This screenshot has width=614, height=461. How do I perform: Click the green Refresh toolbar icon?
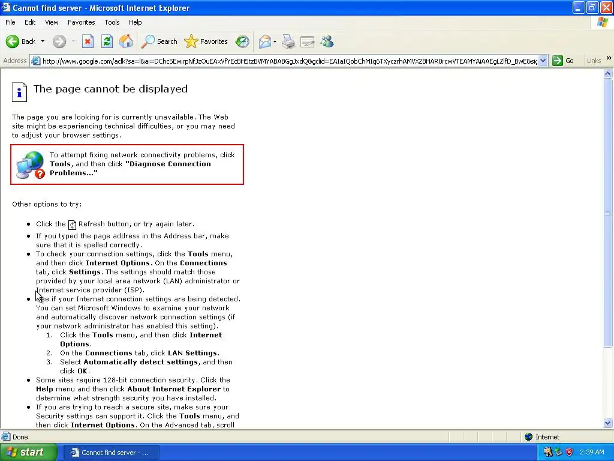pyautogui.click(x=107, y=41)
